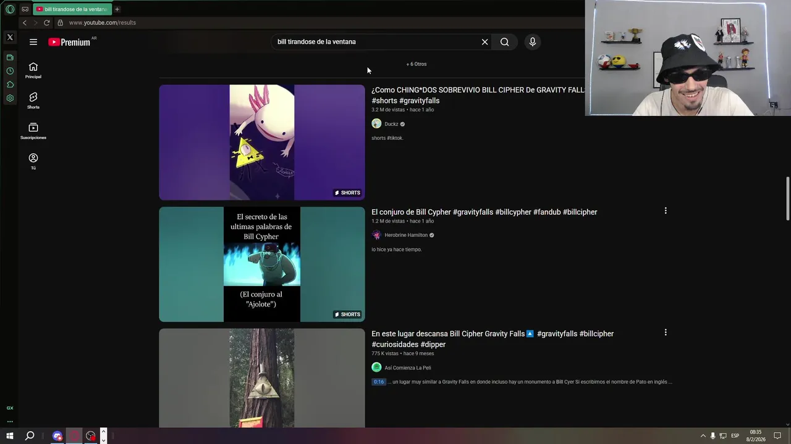Visit the Herobrine Hamilton channel link
Viewport: 791px width, 444px height.
coord(406,235)
